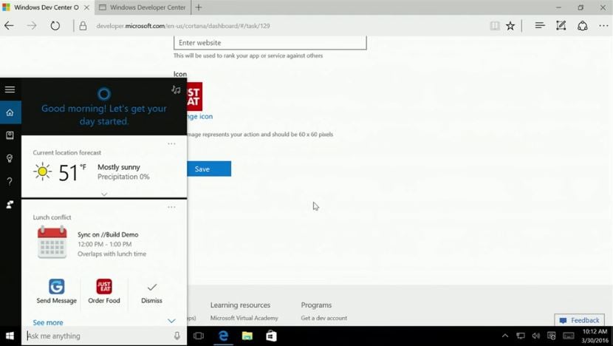Close the Windows Dev Center tab
Screen dimensions: 613x346
pos(87,7)
